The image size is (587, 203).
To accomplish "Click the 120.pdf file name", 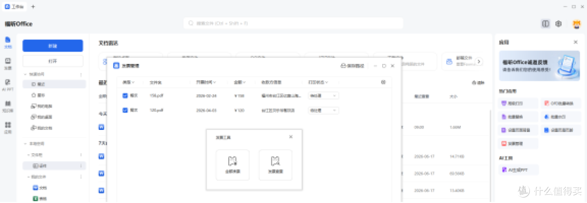I will click(156, 110).
